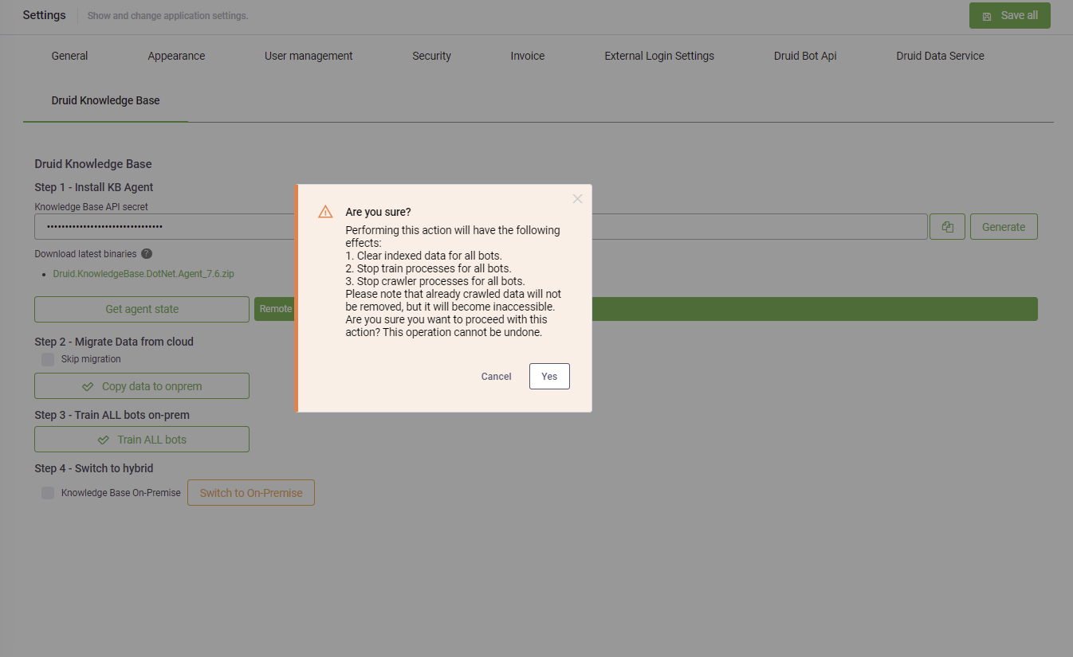The image size is (1073, 657).
Task: Open External Login Settings tab
Action: pos(659,56)
